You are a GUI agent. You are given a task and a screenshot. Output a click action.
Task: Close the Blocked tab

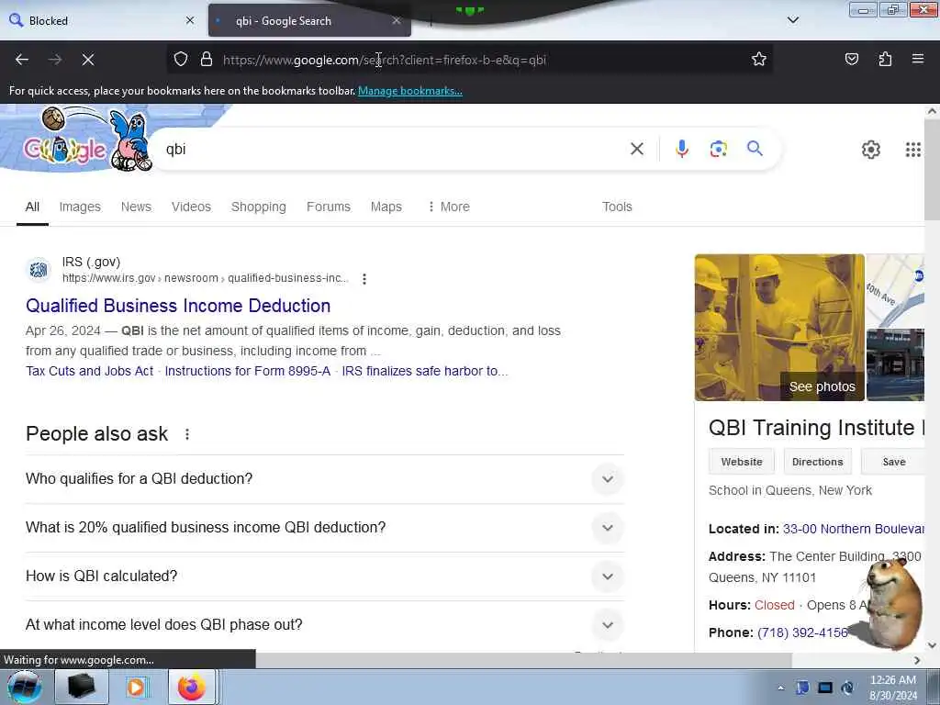(190, 20)
